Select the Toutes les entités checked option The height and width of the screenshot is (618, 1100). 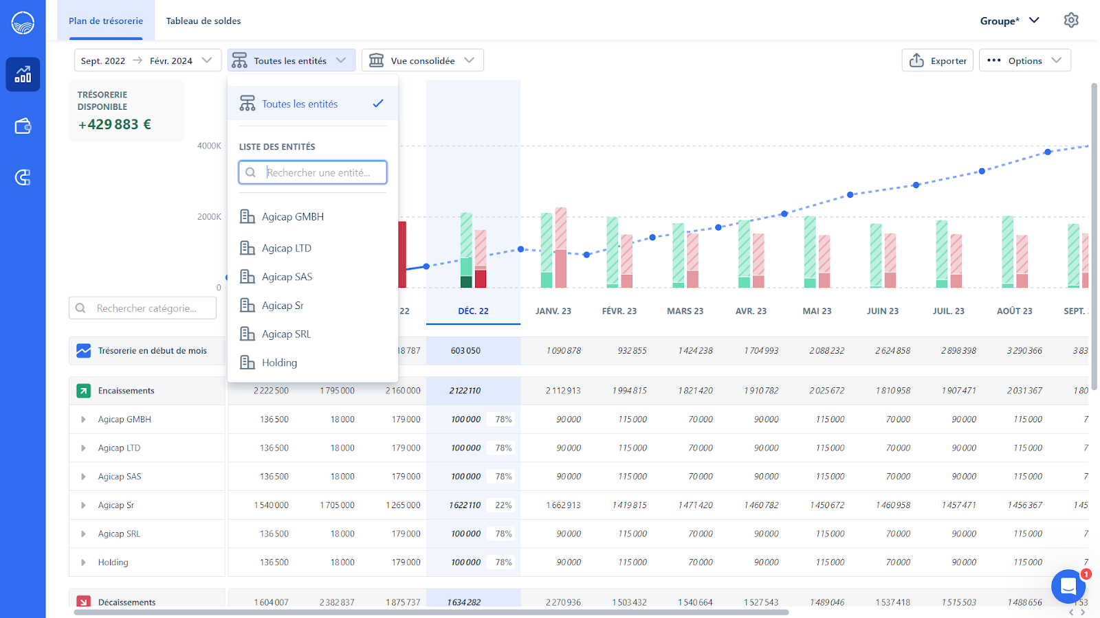pos(313,104)
